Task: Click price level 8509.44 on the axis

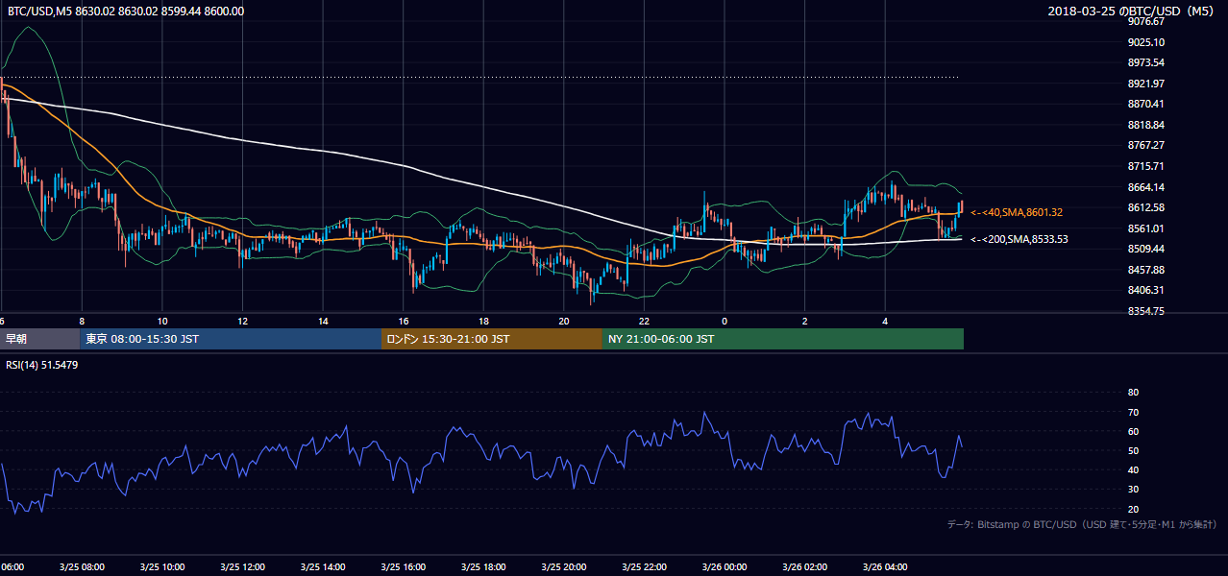Action: [x=1146, y=249]
